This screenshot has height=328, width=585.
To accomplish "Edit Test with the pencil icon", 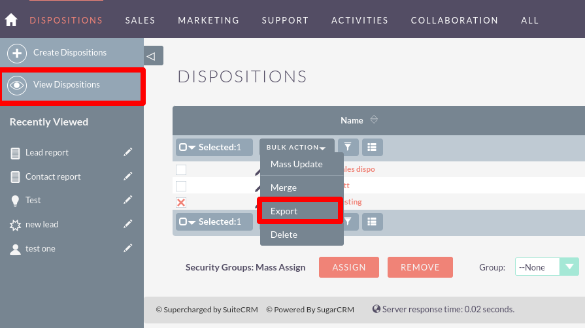I will click(128, 200).
